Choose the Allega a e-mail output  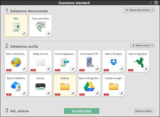point(40,61)
